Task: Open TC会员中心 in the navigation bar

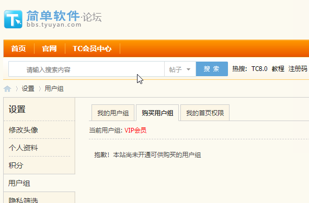Action: coord(92,49)
